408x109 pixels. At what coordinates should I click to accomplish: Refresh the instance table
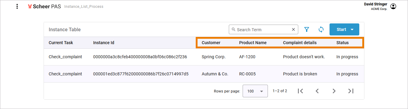coord(321,29)
